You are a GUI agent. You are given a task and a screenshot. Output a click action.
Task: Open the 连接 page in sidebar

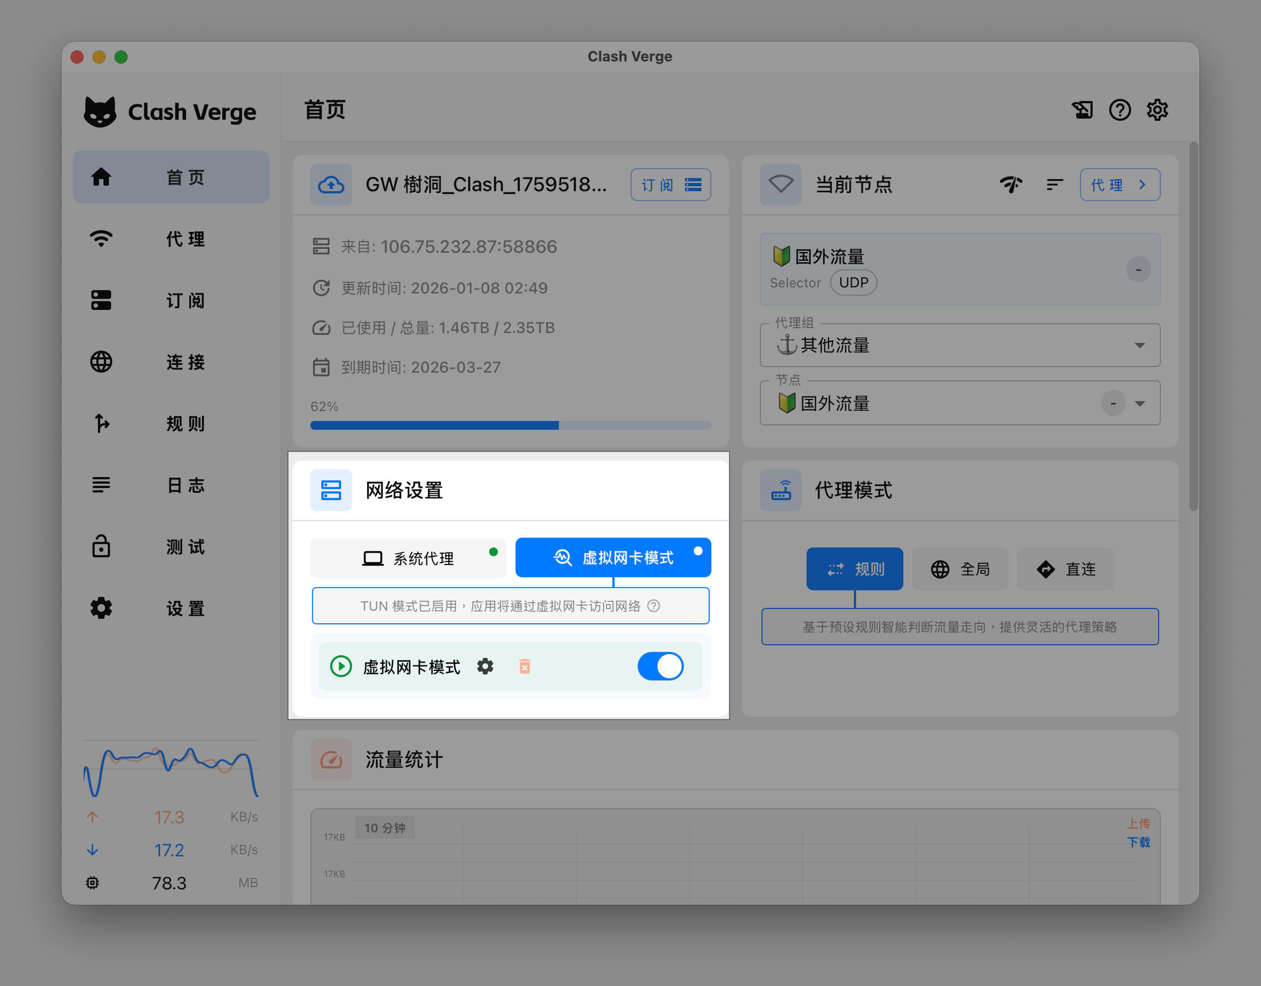[x=171, y=362]
